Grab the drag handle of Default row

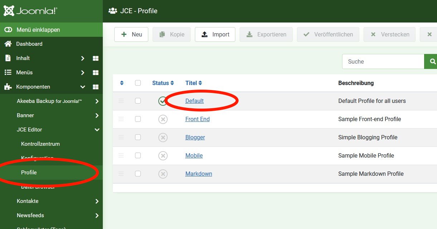[x=121, y=101]
